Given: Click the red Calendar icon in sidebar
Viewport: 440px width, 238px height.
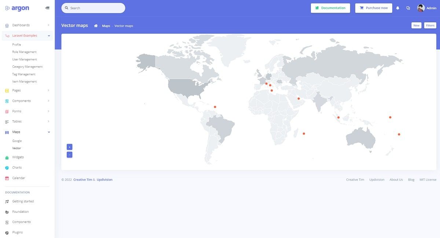Looking at the screenshot, I should (x=7, y=178).
